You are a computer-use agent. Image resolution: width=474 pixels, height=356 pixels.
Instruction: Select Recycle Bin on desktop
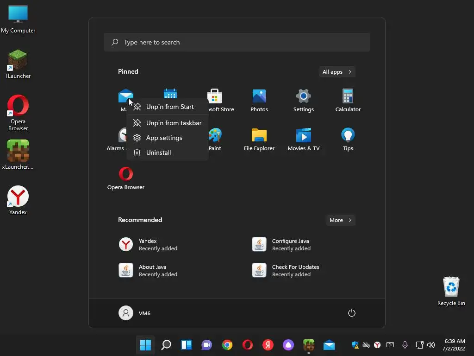click(451, 291)
